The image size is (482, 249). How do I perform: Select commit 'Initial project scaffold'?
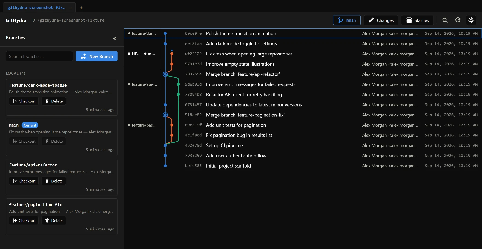[303, 166]
